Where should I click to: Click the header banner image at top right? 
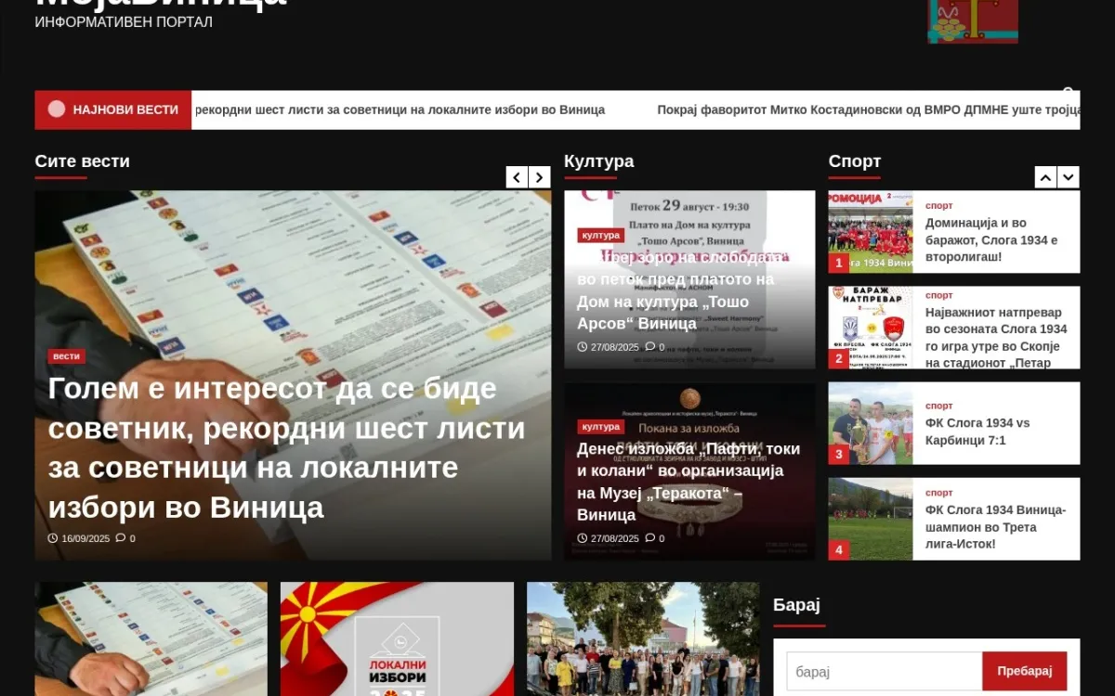[973, 21]
